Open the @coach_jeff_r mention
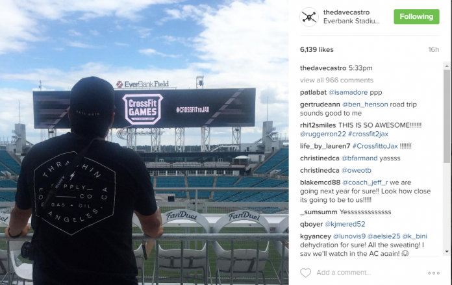The height and width of the screenshot is (285, 452). [x=365, y=182]
